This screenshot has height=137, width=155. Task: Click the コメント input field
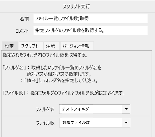pyautogui.click(x=90, y=31)
